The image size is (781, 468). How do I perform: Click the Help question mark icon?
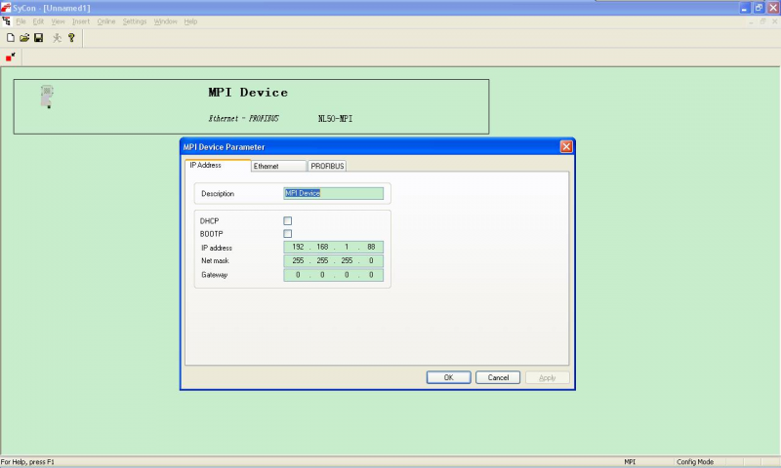coord(71,38)
